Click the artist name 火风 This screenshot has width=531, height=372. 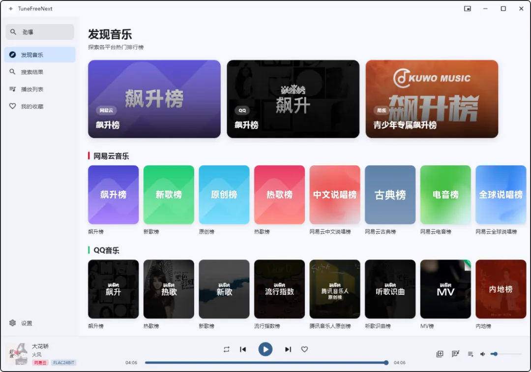(37, 354)
